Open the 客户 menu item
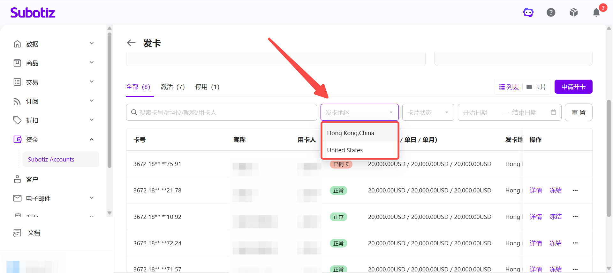 coord(32,179)
